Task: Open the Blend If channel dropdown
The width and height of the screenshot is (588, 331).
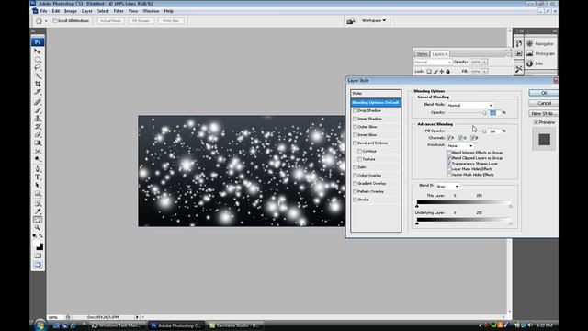Action: tap(447, 186)
